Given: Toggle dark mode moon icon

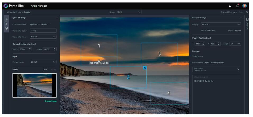Looking at the screenshot, I should click(230, 6).
